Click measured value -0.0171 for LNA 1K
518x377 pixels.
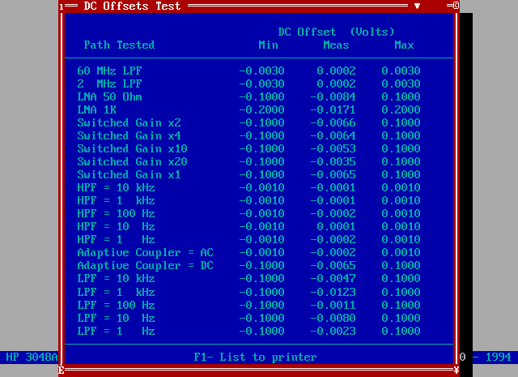tap(333, 110)
